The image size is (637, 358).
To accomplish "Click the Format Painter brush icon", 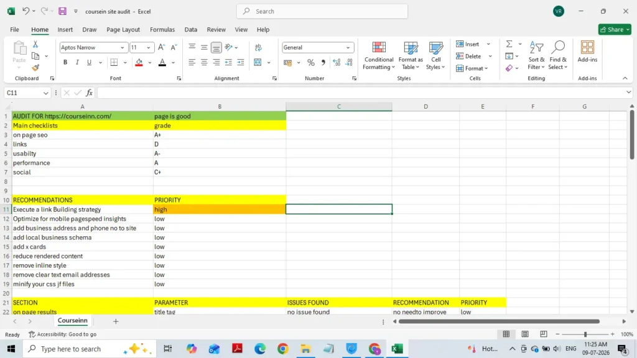I will click(x=35, y=68).
